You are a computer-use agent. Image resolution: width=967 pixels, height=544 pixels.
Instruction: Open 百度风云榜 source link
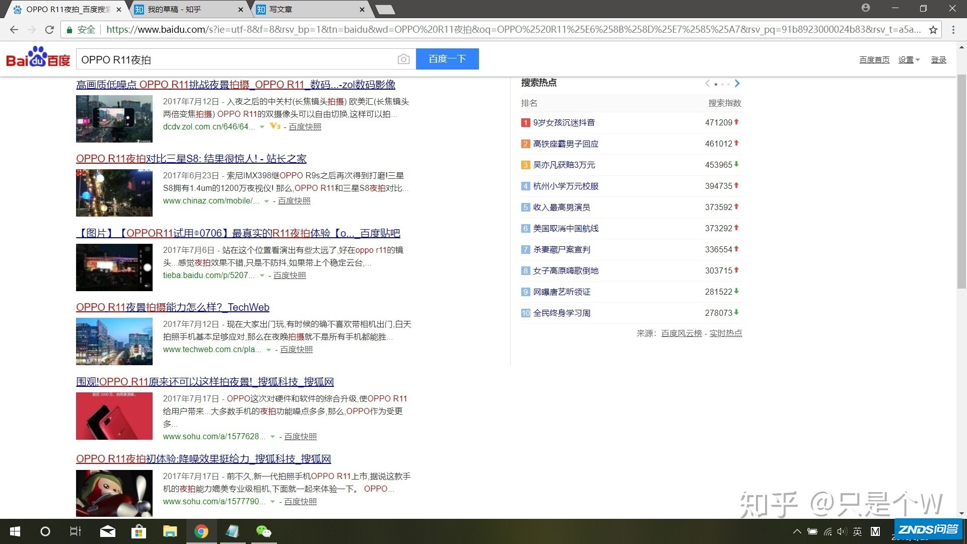tap(681, 333)
